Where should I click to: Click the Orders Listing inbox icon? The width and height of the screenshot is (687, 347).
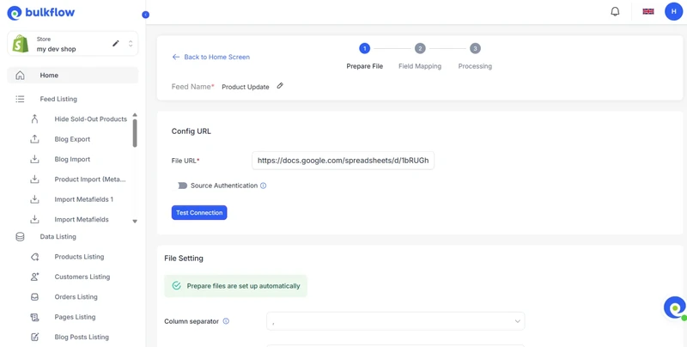pos(34,297)
